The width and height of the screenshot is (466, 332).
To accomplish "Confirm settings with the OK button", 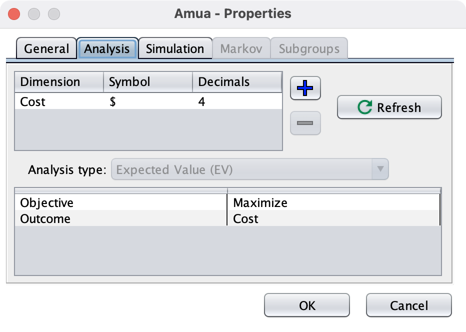I will pos(307,305).
